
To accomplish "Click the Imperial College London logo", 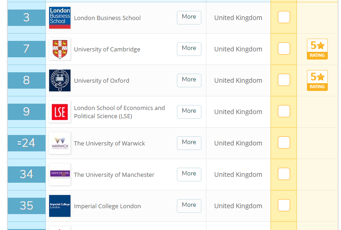I will (60, 206).
